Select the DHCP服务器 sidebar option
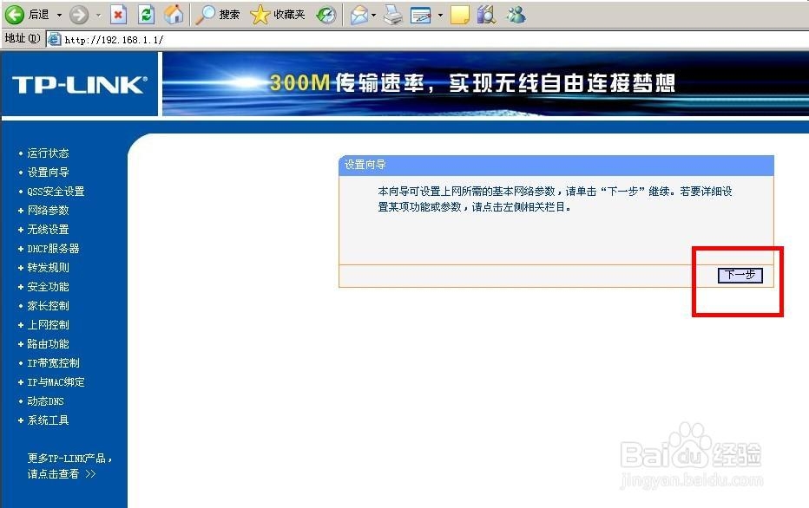 click(x=52, y=248)
